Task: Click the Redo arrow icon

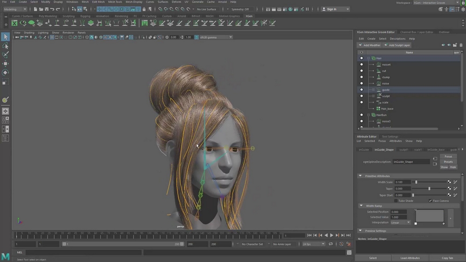Action: point(58,9)
